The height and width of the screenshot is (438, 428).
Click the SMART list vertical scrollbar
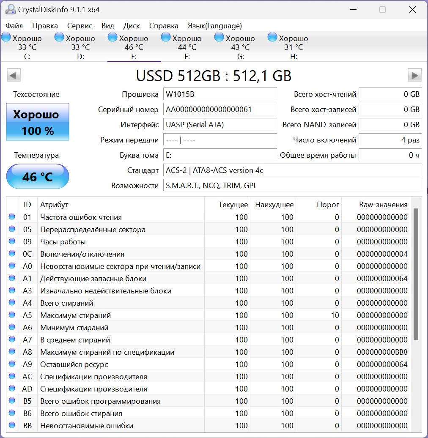point(416,313)
